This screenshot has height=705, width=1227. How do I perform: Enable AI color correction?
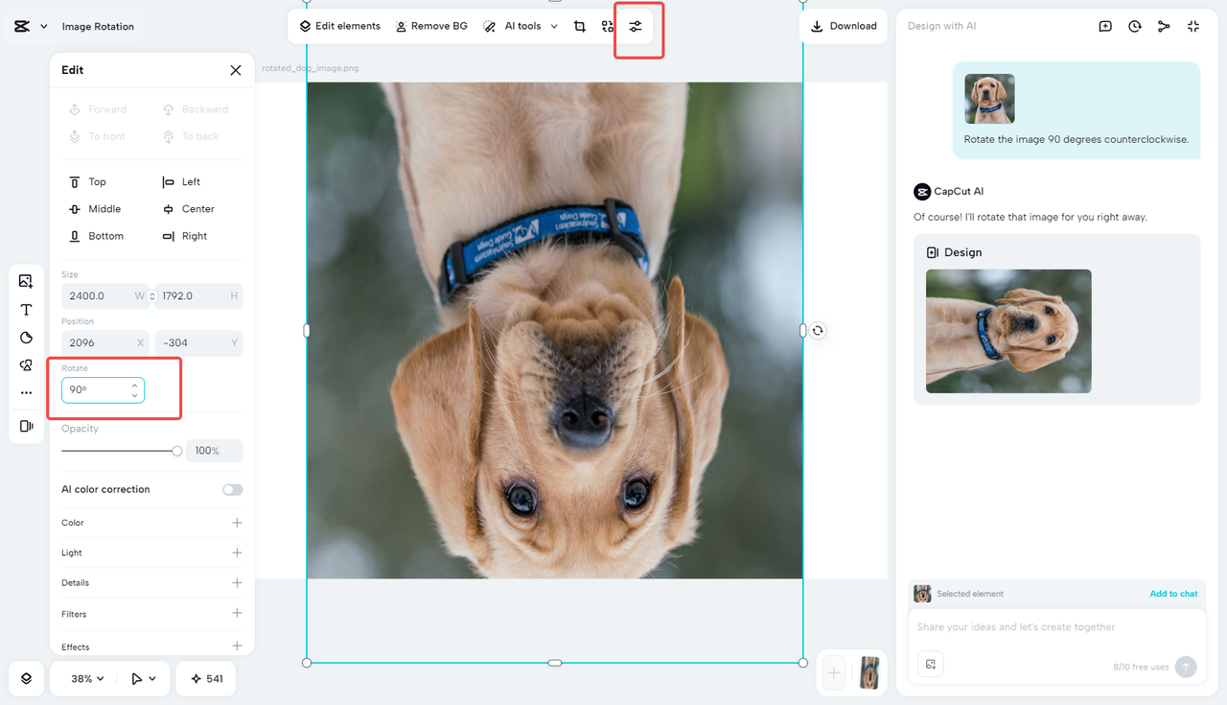232,489
